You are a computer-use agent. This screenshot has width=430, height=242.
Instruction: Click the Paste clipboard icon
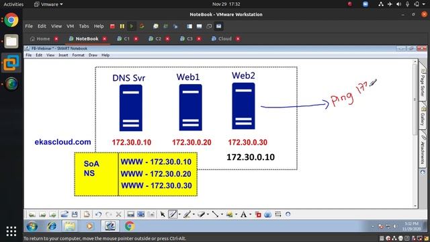pyautogui.click(x=87, y=214)
